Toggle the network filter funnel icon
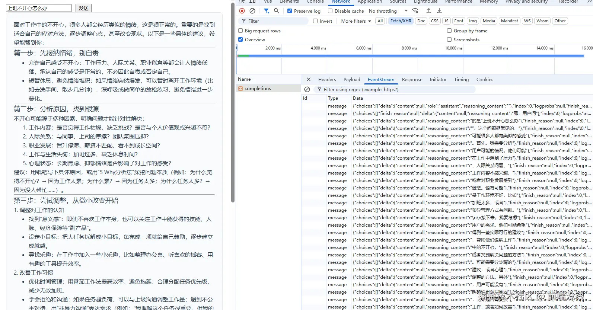Screen dimensions: 593x310 coord(266,11)
